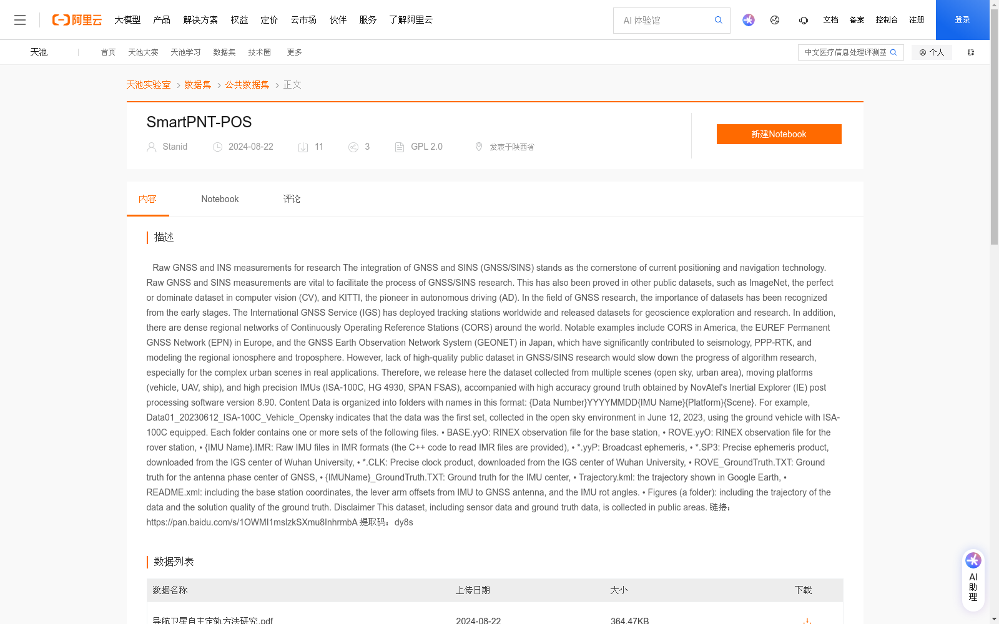Viewport: 999px width, 624px height.
Task: Open 解决方案 menu
Action: (x=200, y=20)
